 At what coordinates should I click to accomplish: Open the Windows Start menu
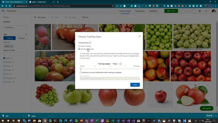(x=3, y=121)
